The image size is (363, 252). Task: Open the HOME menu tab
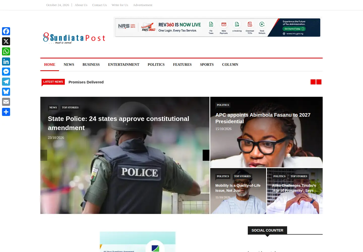[x=50, y=65]
